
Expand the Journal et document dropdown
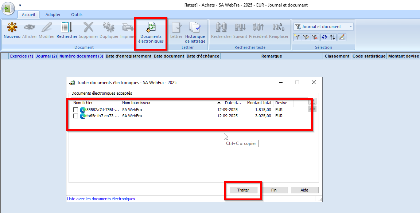pos(351,27)
